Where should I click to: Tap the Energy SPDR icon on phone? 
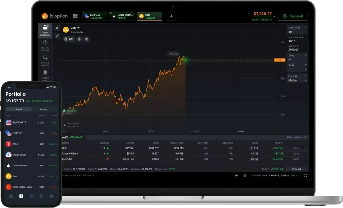(8, 155)
